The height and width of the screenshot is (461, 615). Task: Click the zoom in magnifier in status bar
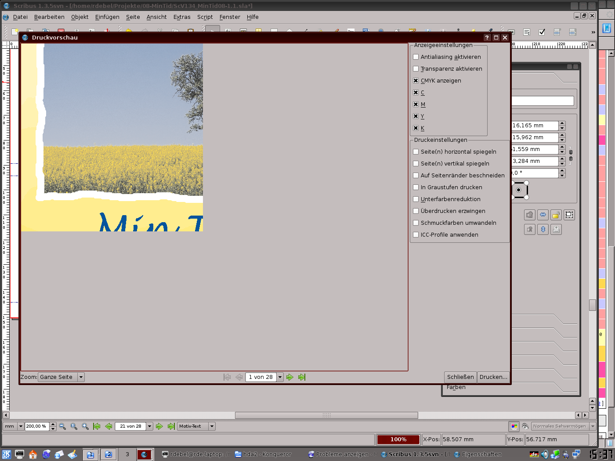click(85, 426)
